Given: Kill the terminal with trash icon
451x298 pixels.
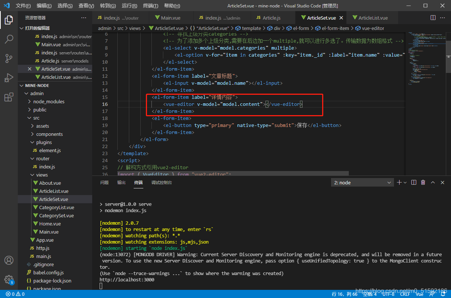Looking at the screenshot, I should pos(423,183).
